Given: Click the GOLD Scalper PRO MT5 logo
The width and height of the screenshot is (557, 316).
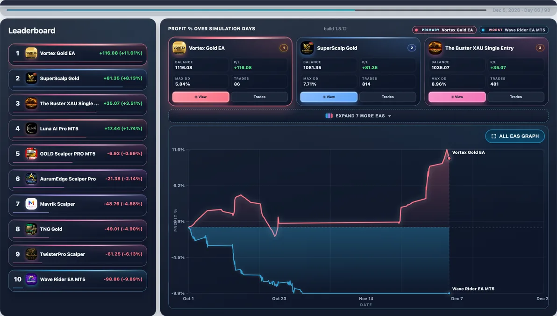Looking at the screenshot, I should coord(31,153).
